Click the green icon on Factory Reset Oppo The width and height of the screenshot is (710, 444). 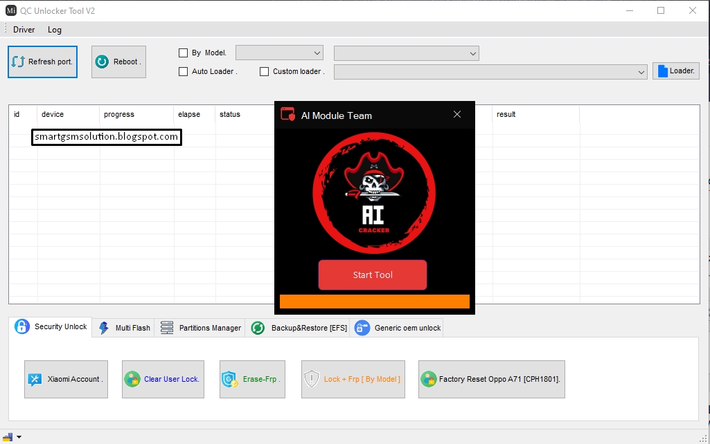click(428, 379)
